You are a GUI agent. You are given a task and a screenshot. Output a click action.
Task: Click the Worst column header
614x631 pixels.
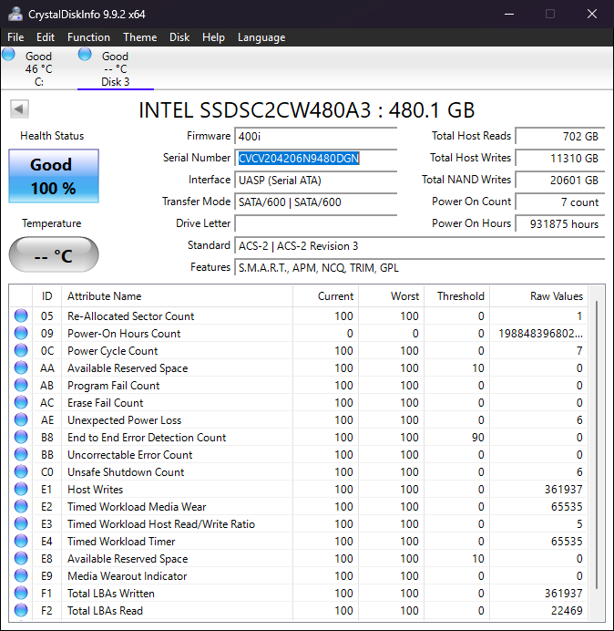click(x=391, y=296)
